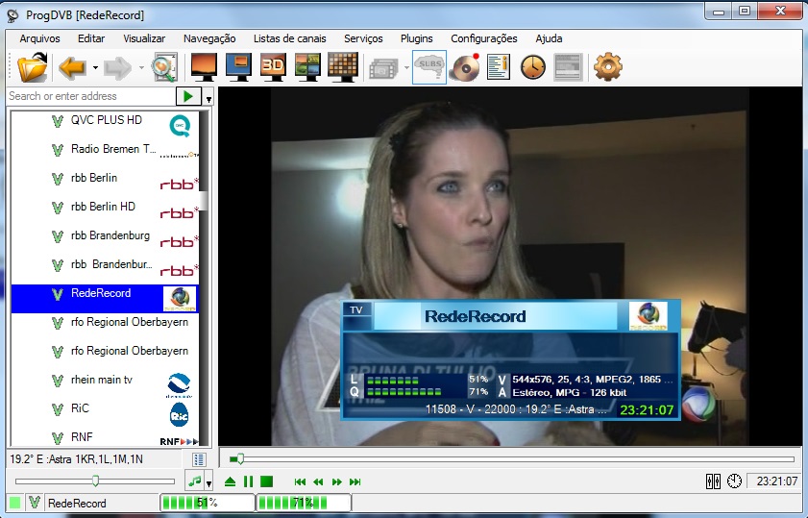Click the greyed screenshot capture icon
Image resolution: width=808 pixels, height=518 pixels.
point(384,68)
